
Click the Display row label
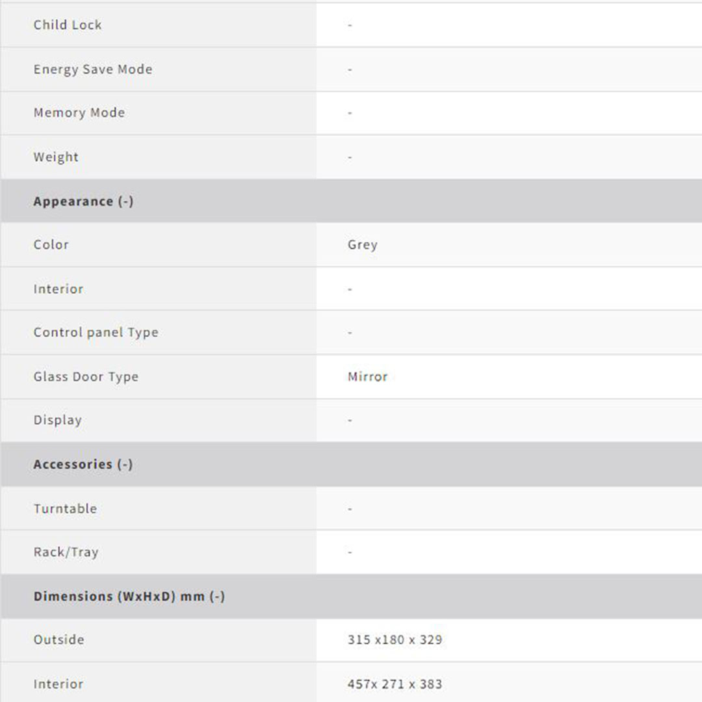58,421
